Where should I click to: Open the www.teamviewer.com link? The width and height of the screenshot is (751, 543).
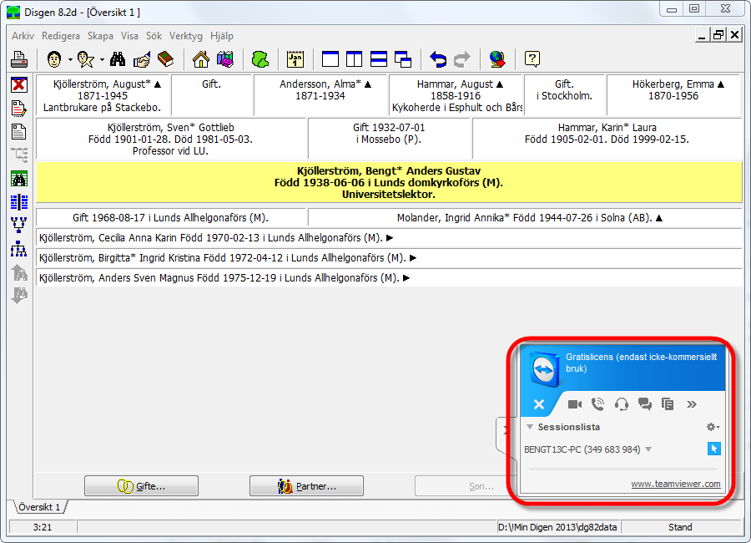(675, 484)
